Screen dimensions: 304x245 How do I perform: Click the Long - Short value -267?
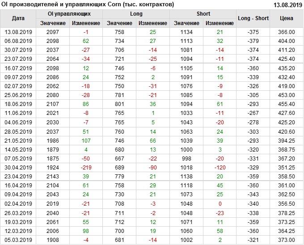253,113
